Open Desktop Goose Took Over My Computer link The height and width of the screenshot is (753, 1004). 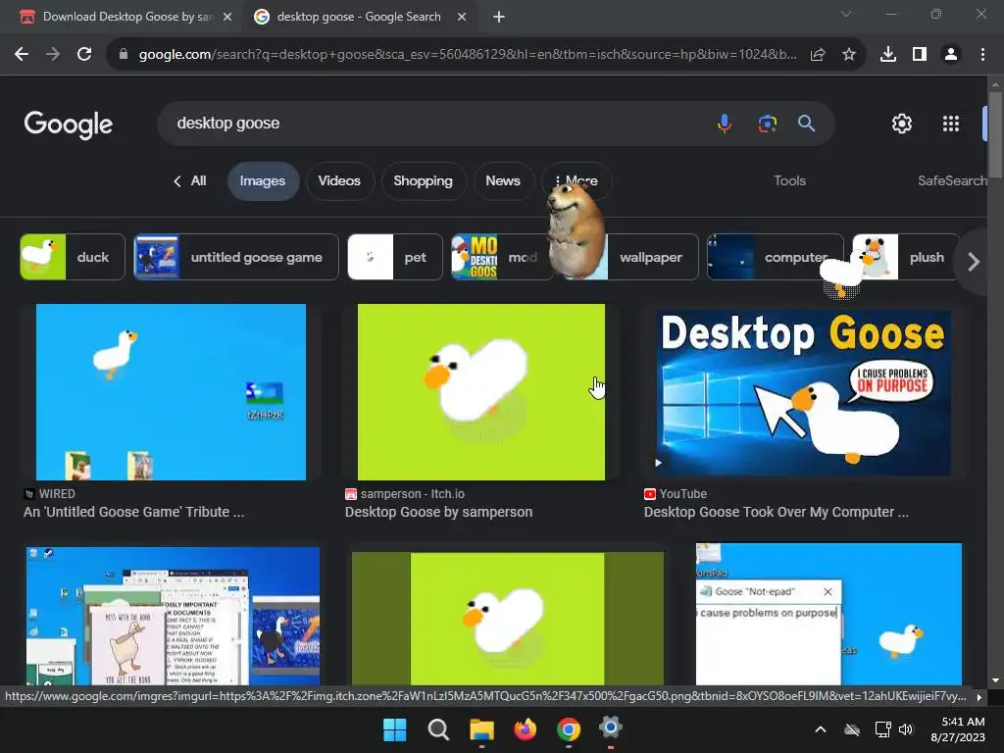click(777, 512)
